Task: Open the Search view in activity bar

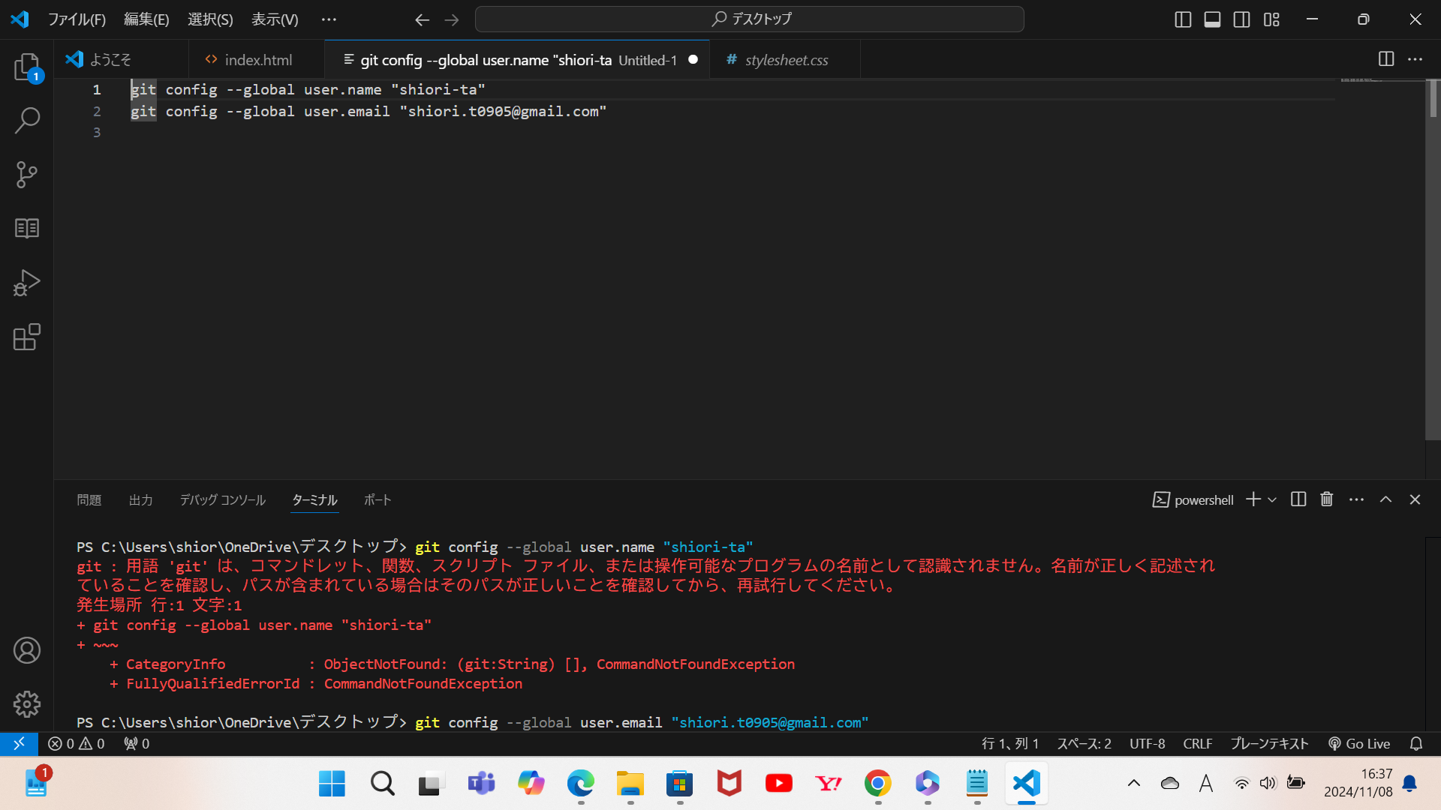Action: point(27,121)
